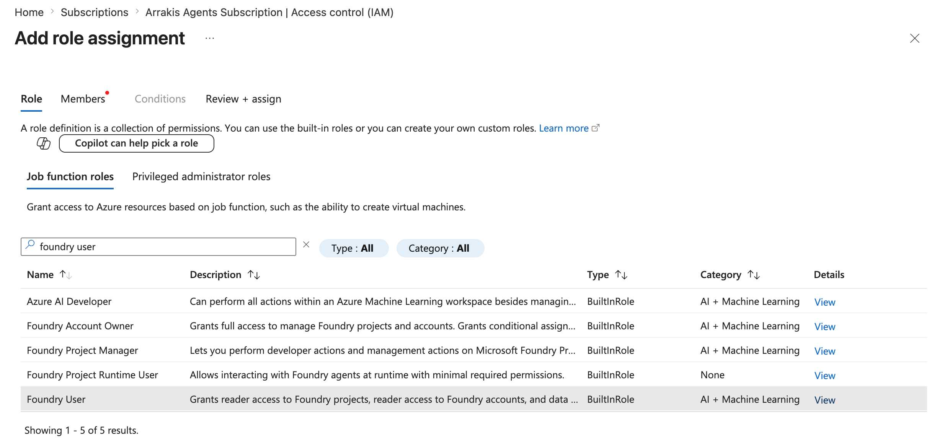Click Foundry Account Owner description text

click(383, 326)
